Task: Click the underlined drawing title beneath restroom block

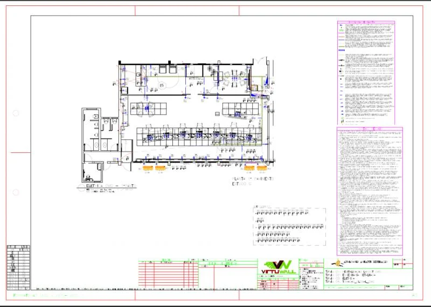Action: (x=111, y=186)
